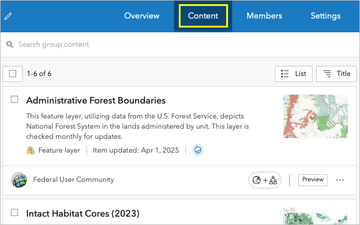Click the search magnifier icon

[10, 44]
